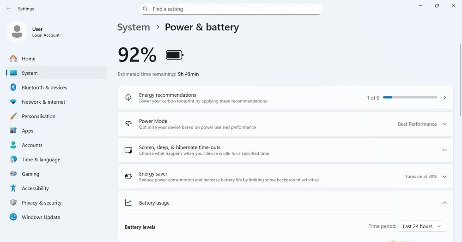
Task: Open Energy recommendations
Action: 282,98
